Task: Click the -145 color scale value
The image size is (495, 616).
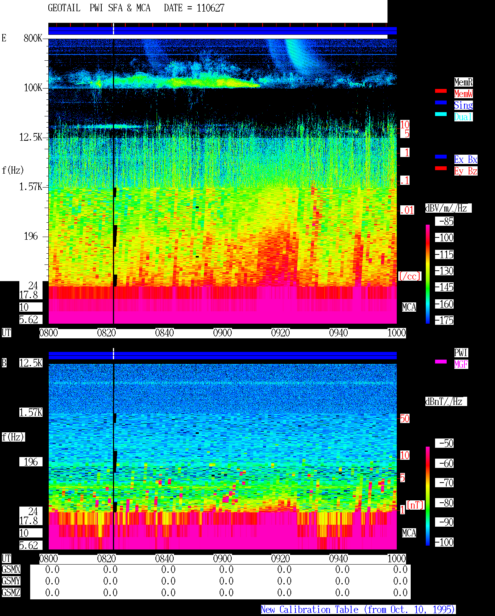Action: point(444,287)
